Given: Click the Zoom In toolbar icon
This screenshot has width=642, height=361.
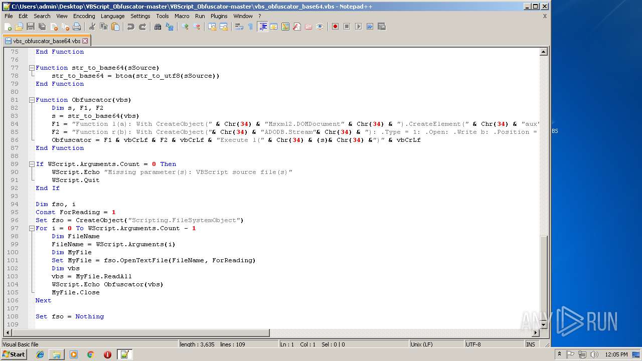Looking at the screenshot, I should pyautogui.click(x=185, y=27).
